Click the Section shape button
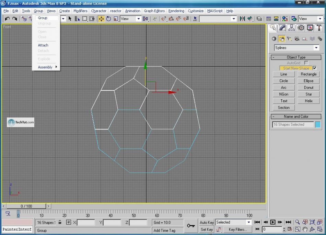Screen dimensions: 326x235 pyautogui.click(x=283, y=108)
